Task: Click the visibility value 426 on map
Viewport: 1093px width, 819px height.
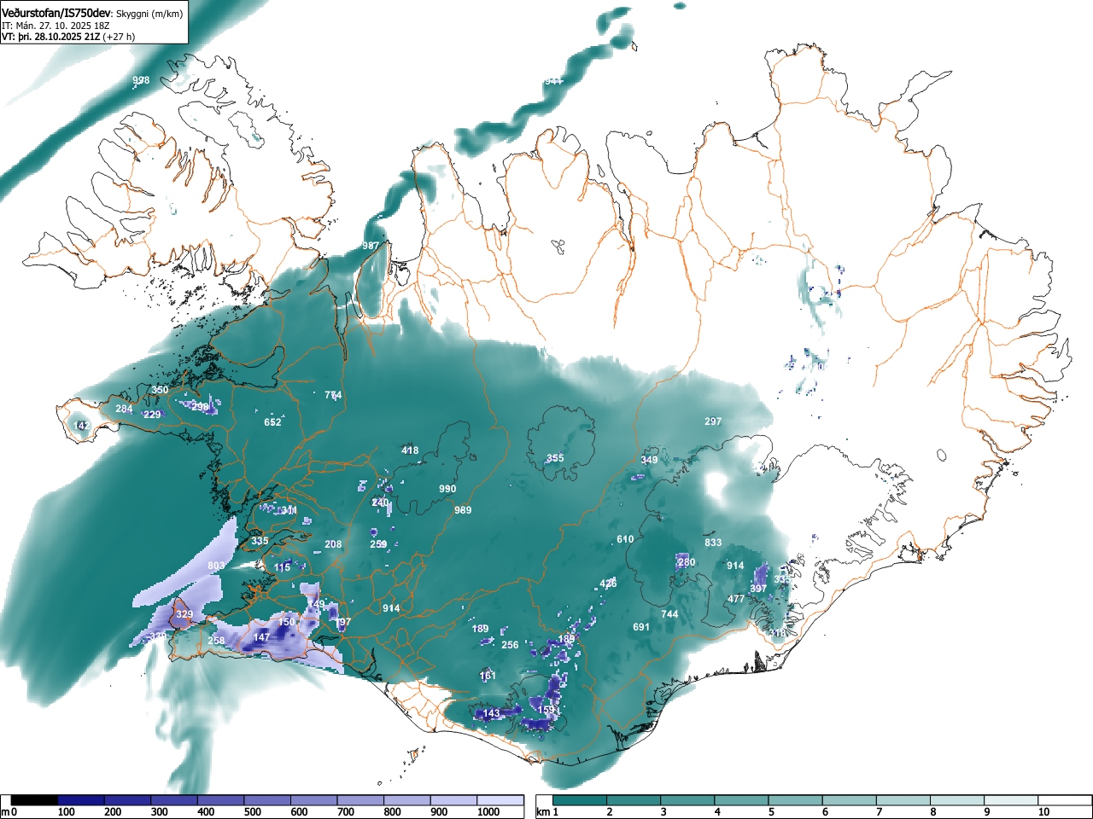Action: (608, 584)
